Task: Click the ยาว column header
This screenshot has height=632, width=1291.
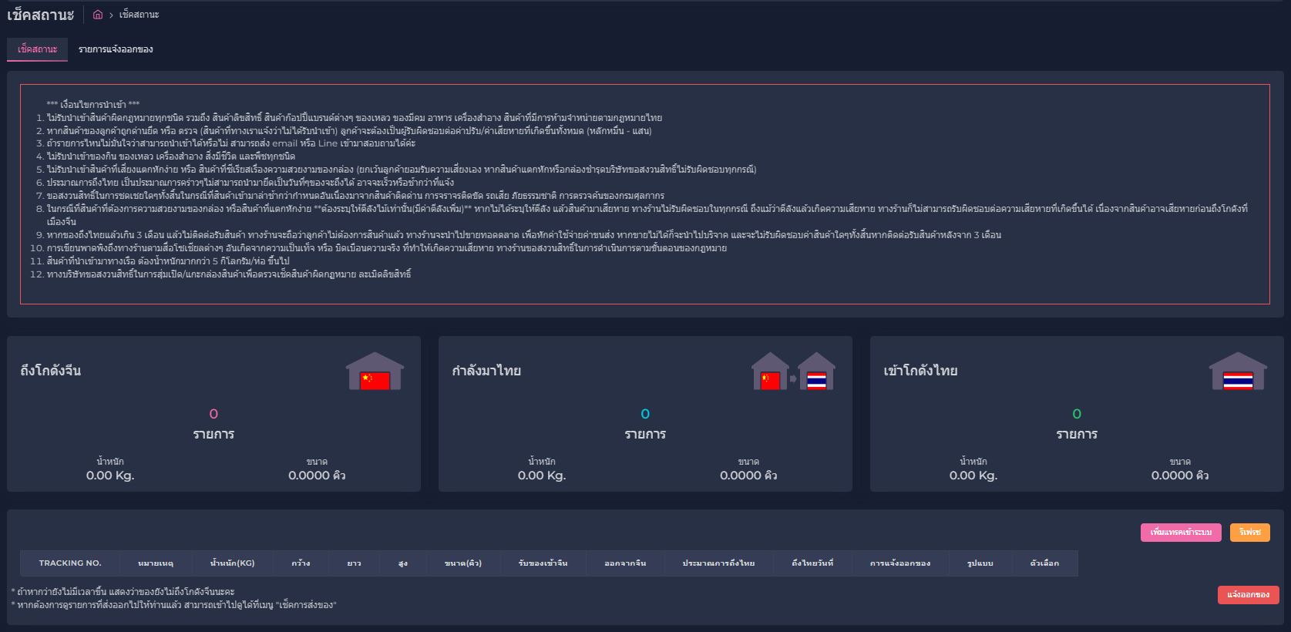Action: 355,563
